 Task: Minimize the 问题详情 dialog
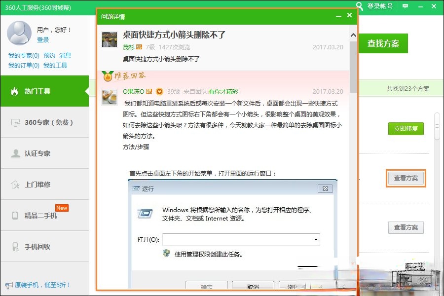click(x=338, y=16)
